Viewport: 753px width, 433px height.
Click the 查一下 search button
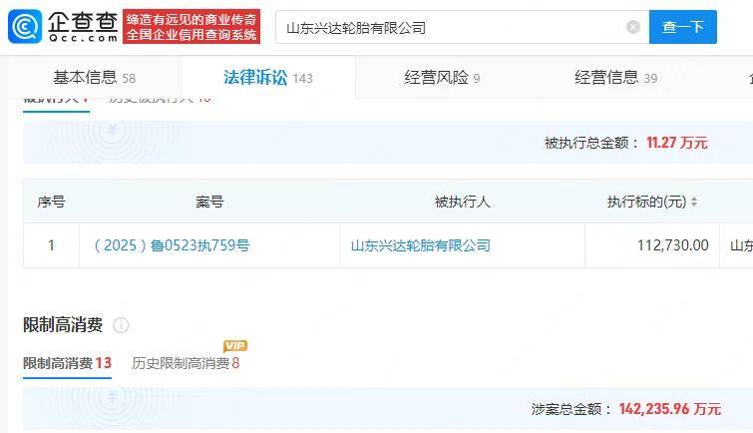click(682, 27)
